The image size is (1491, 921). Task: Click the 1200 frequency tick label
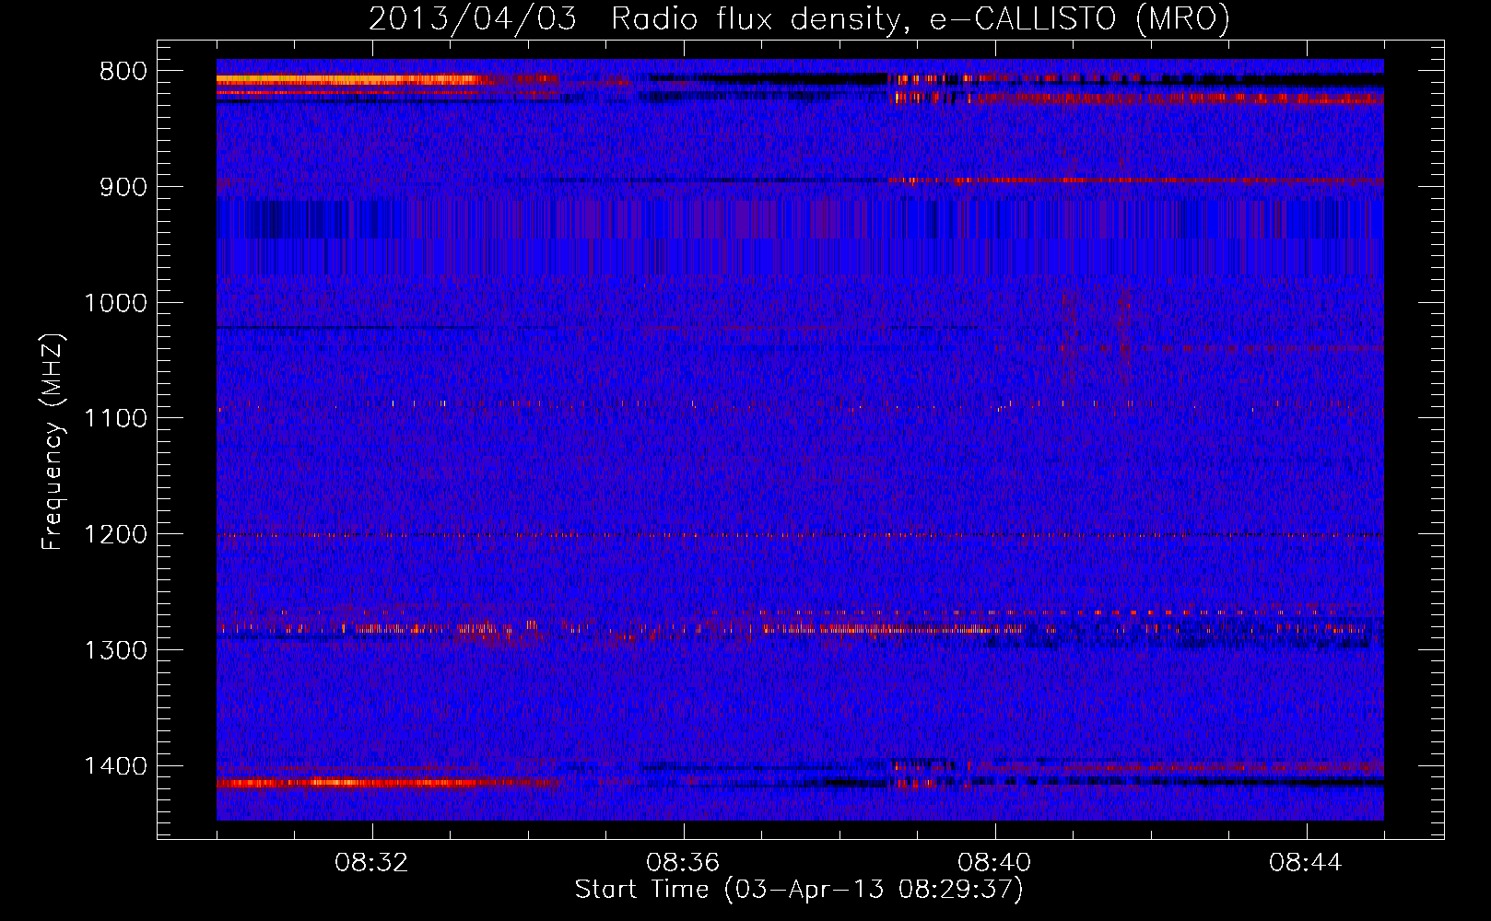click(x=116, y=535)
